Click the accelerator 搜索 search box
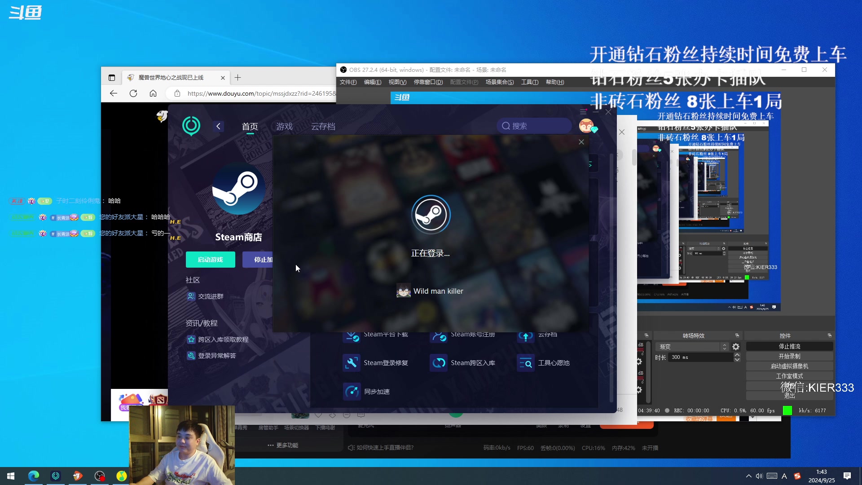The width and height of the screenshot is (862, 485). [534, 126]
